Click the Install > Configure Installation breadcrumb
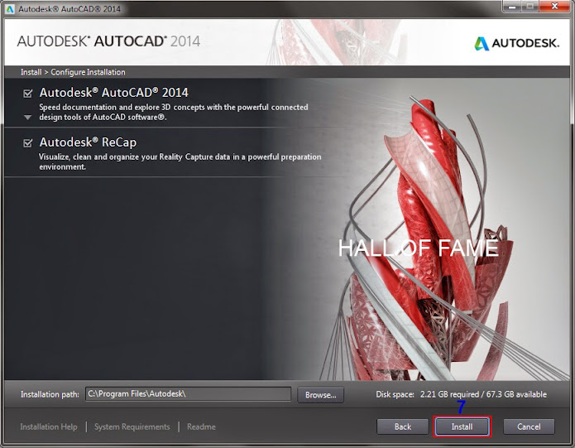The width and height of the screenshot is (575, 448). (x=73, y=72)
